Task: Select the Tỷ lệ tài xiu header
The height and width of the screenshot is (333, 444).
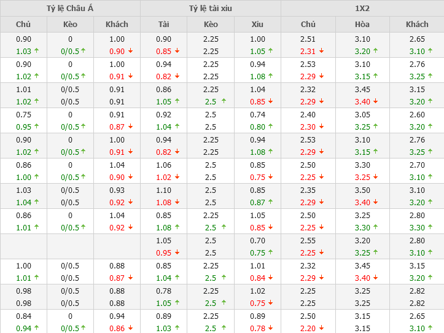Action: [x=211, y=8]
